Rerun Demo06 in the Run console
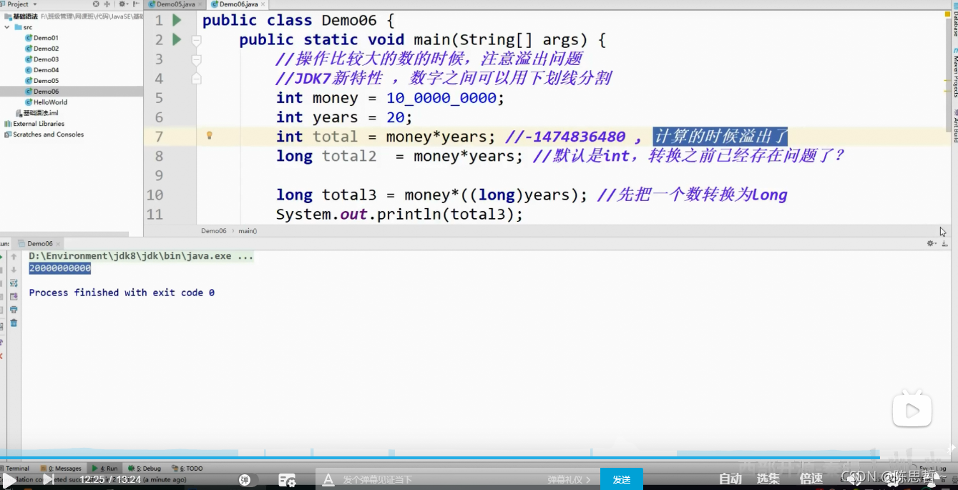This screenshot has height=490, width=958. click(4, 256)
